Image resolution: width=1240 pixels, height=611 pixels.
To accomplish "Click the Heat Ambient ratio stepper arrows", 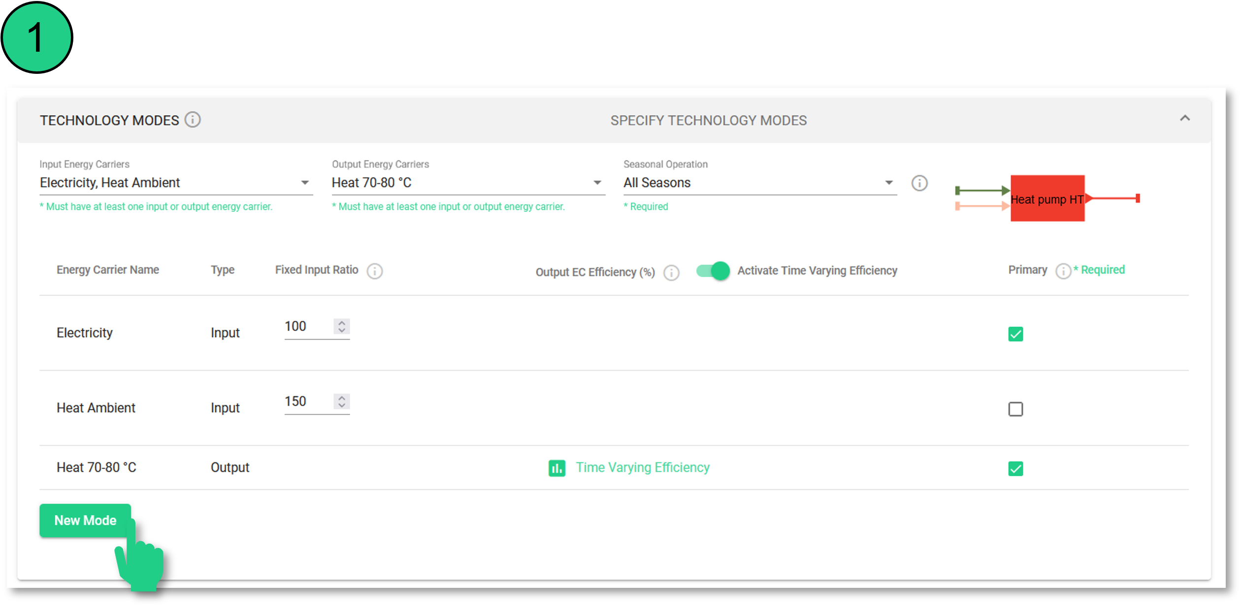I will [342, 401].
